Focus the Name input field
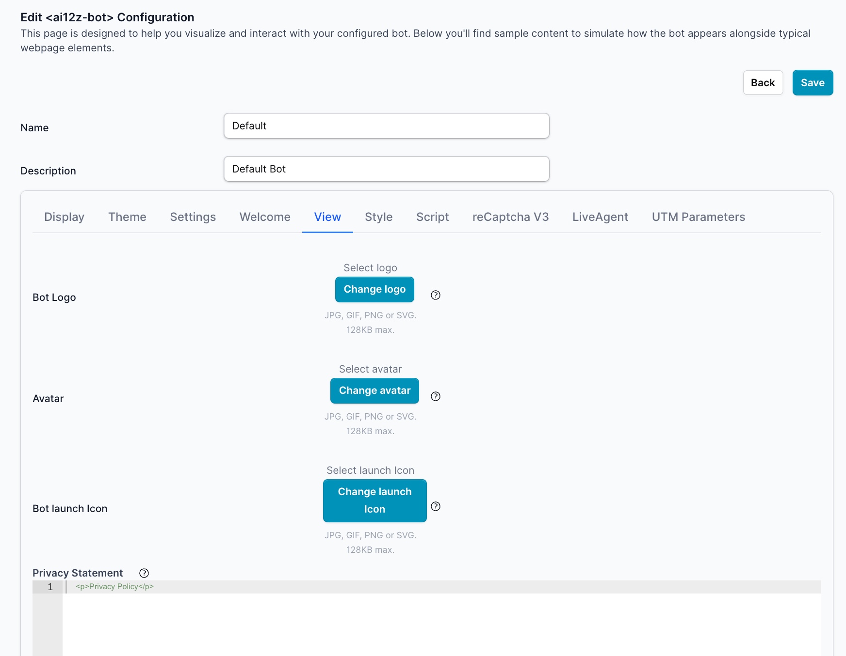 tap(386, 126)
